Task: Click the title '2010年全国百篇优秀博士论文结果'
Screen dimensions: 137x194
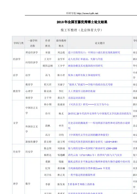Action: tap(82, 22)
